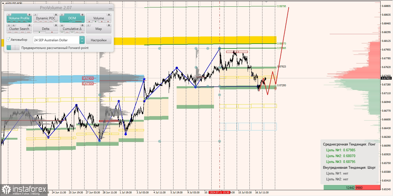This screenshot has height=196, width=393.
Task: Click the 0.68070 level label on chart
Action: click(x=282, y=43)
